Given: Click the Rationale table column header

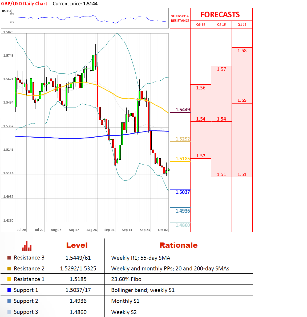Looking at the screenshot, I should click(179, 245).
